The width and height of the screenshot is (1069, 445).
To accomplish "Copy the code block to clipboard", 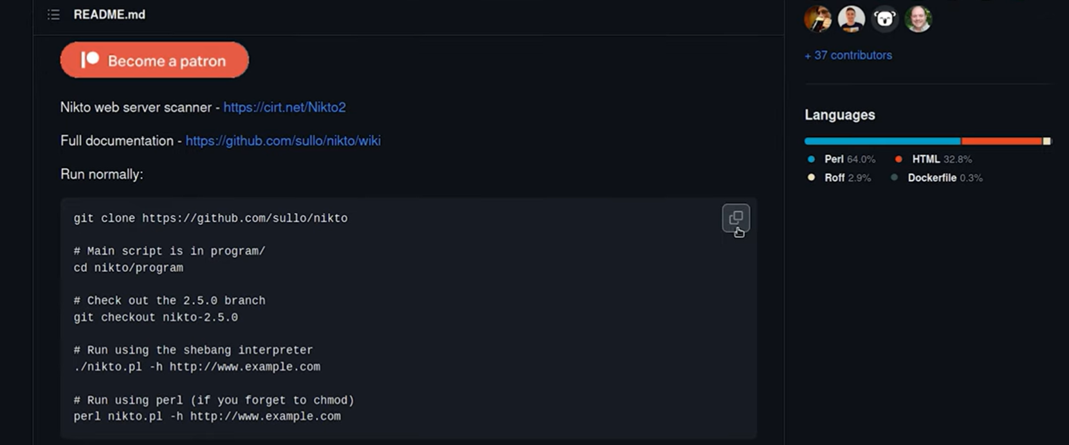I will coord(736,218).
